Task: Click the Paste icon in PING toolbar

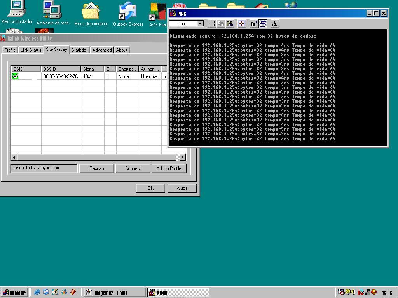Action: pyautogui.click(x=230, y=24)
